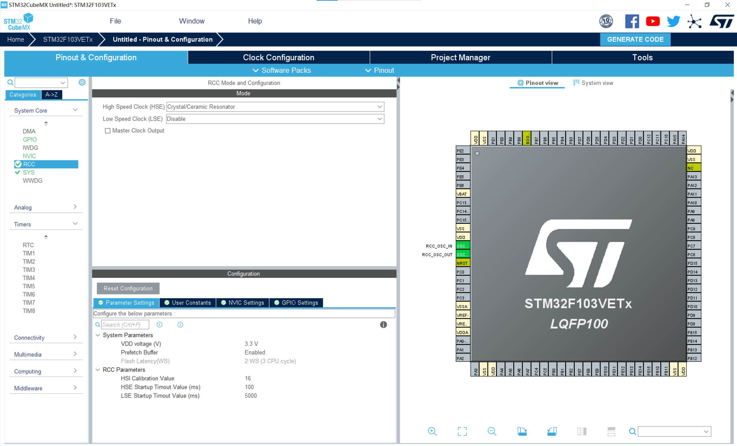Show parameter information icon
The height and width of the screenshot is (446, 737).
point(383,325)
